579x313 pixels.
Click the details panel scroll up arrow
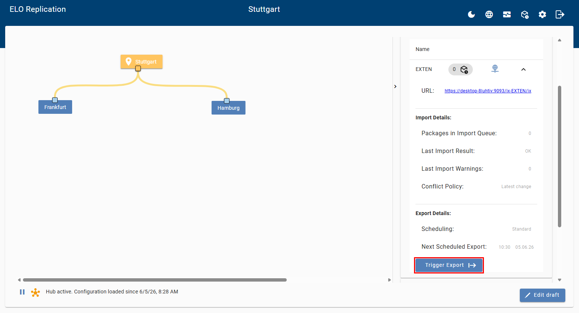pos(560,40)
